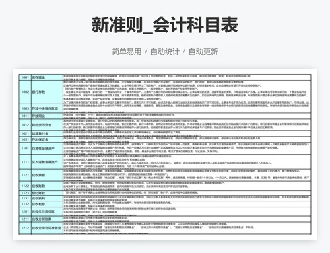Select the 存出保证金 name cell

pyautogui.click(x=47, y=139)
